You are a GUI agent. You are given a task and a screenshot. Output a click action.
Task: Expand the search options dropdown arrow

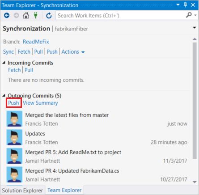tap(195, 15)
